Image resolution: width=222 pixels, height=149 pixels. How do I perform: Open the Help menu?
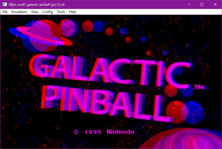tap(72, 12)
